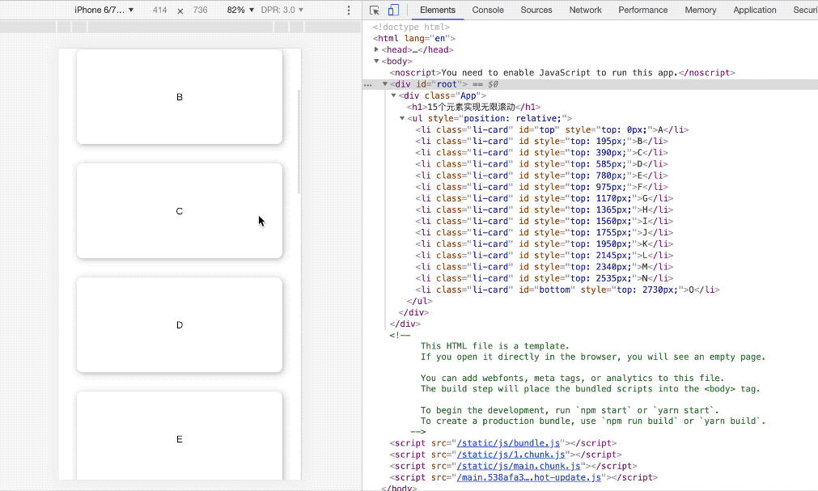The width and height of the screenshot is (818, 491).
Task: Open the iPhone 6/7 device dropdown
Action: click(x=104, y=10)
